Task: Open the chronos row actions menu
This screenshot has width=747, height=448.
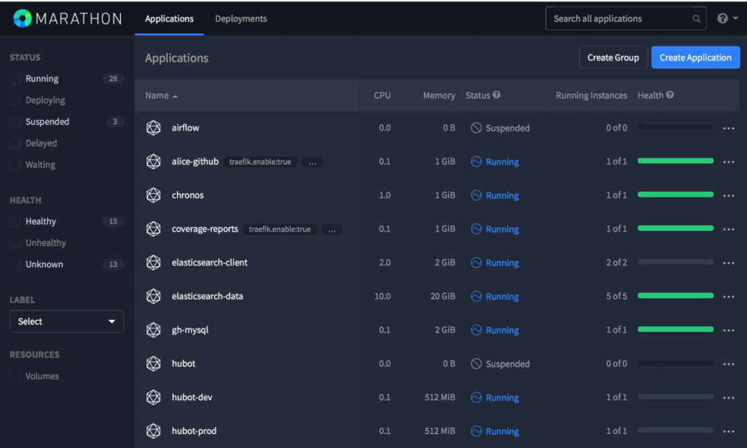Action: coord(728,196)
